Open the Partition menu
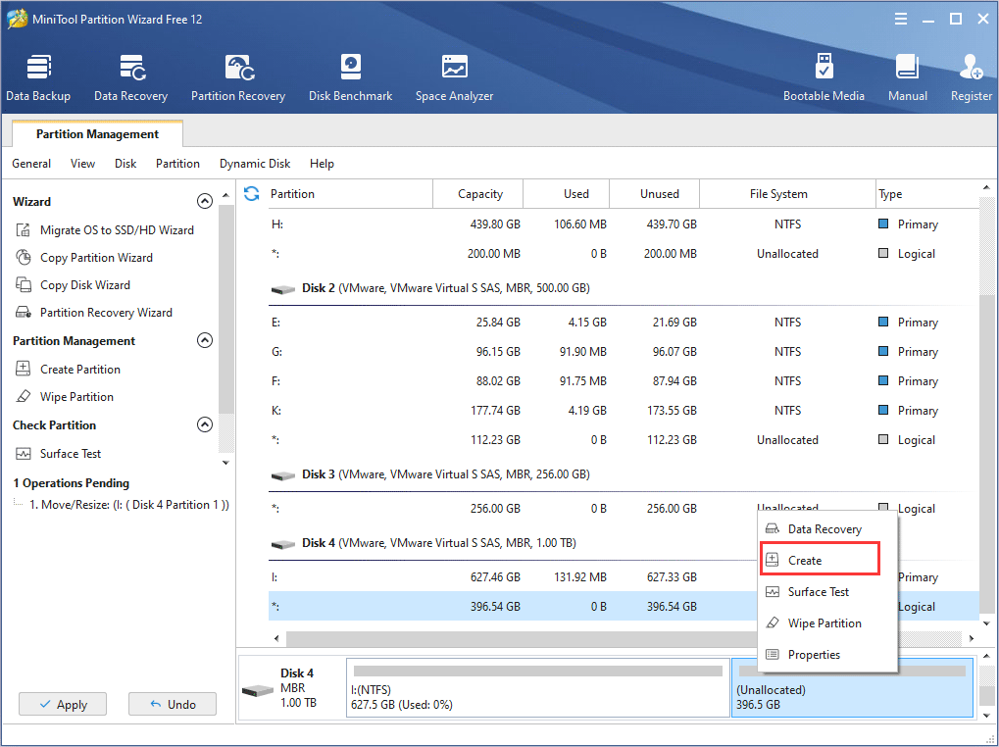 (x=177, y=164)
